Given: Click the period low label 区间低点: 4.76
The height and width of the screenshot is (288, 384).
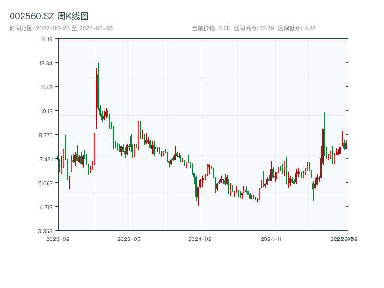Looking at the screenshot, I should 297,28.
